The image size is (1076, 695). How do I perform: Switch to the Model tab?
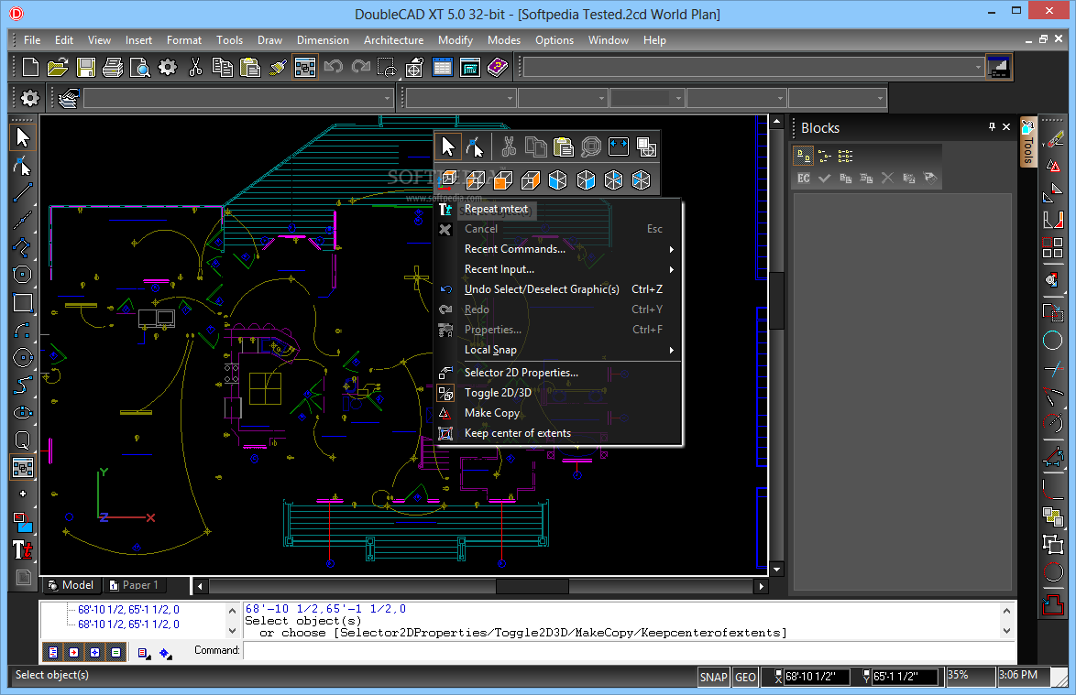click(x=71, y=585)
